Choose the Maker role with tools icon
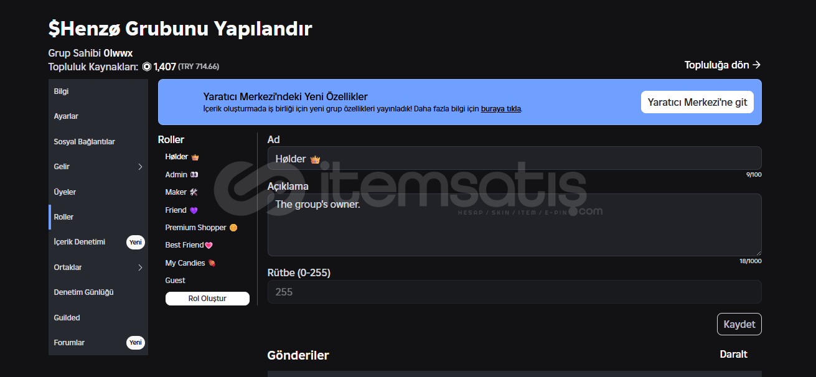The width and height of the screenshot is (816, 377). pos(181,192)
